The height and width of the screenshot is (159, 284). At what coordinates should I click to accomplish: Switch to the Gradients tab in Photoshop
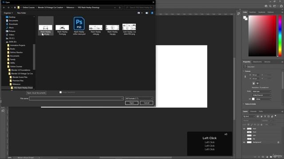pos(261,12)
